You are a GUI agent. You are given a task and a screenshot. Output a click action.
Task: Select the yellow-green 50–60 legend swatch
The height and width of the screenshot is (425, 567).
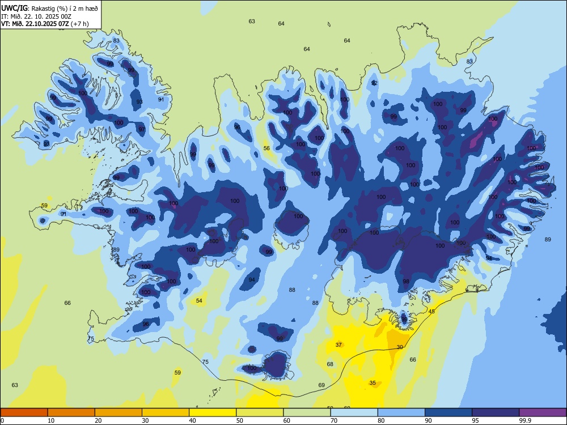260,413
